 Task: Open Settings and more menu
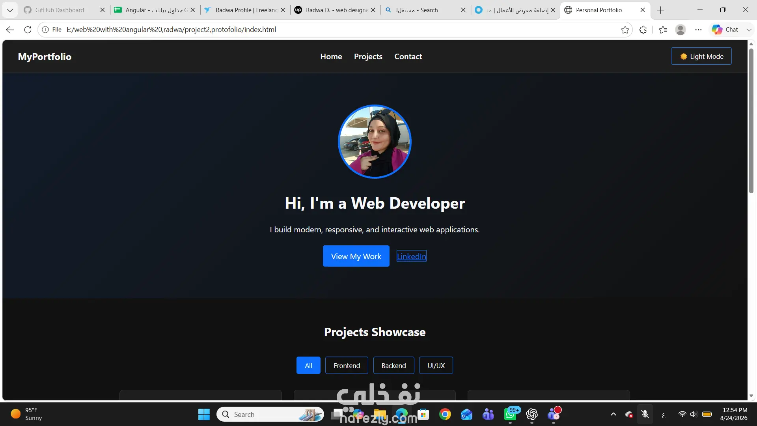[x=699, y=30]
